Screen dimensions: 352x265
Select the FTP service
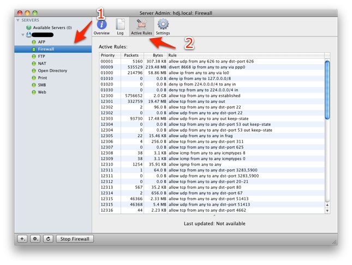(x=41, y=57)
